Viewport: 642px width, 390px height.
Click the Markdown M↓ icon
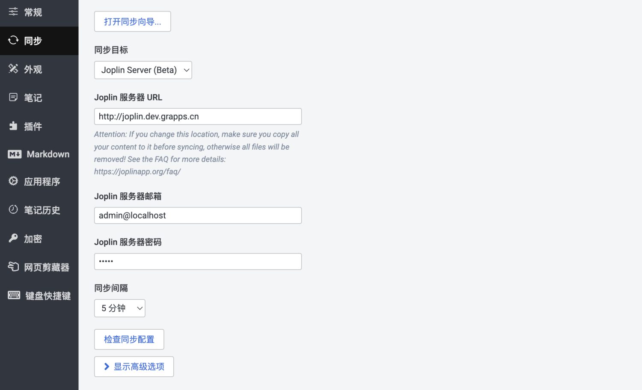[15, 154]
